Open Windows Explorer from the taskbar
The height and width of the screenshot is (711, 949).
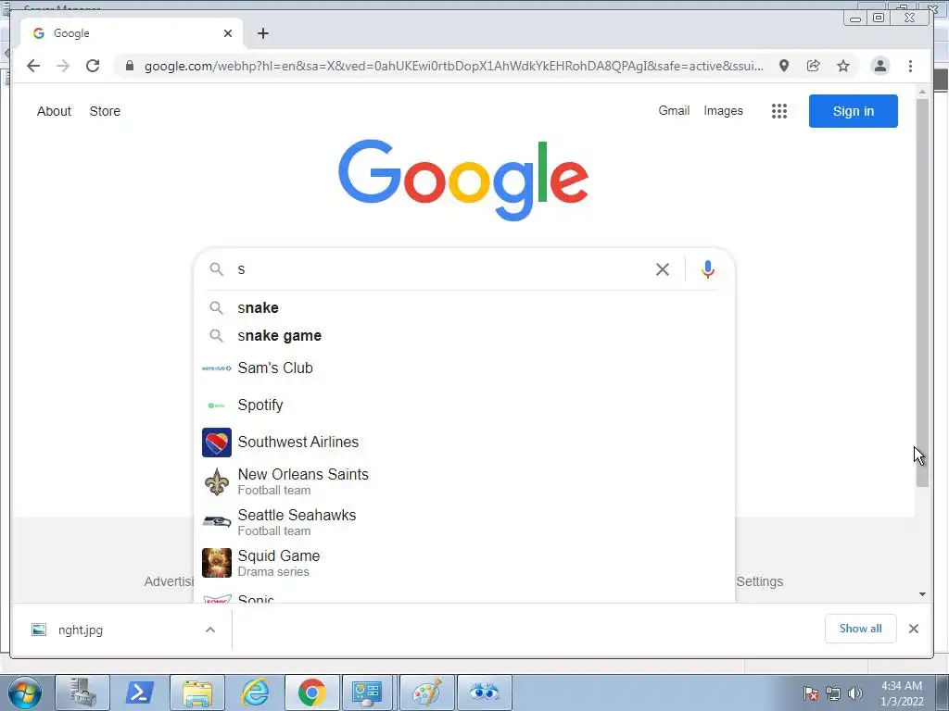pyautogui.click(x=197, y=692)
